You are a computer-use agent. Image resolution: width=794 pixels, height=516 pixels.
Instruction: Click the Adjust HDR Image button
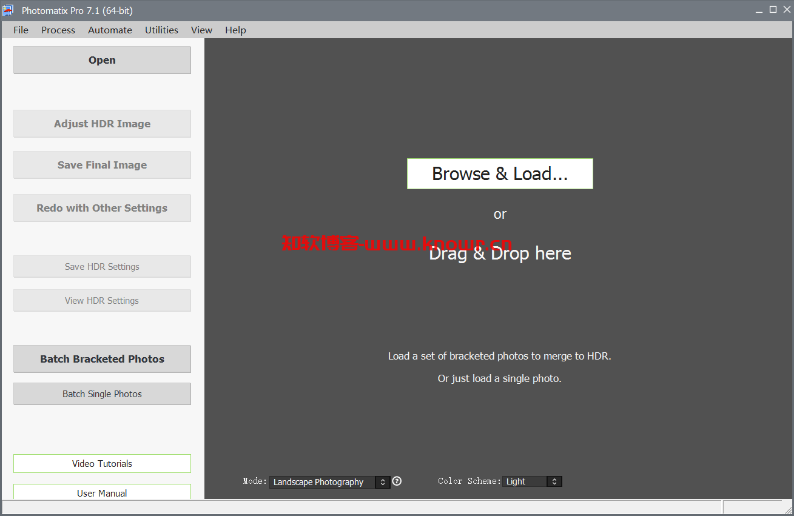[x=102, y=124]
